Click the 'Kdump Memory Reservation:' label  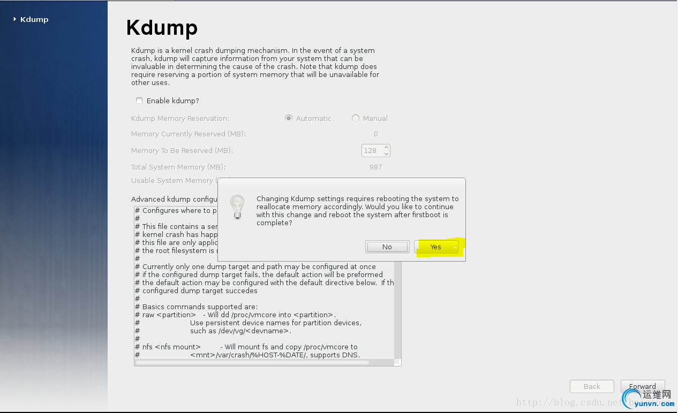point(180,118)
